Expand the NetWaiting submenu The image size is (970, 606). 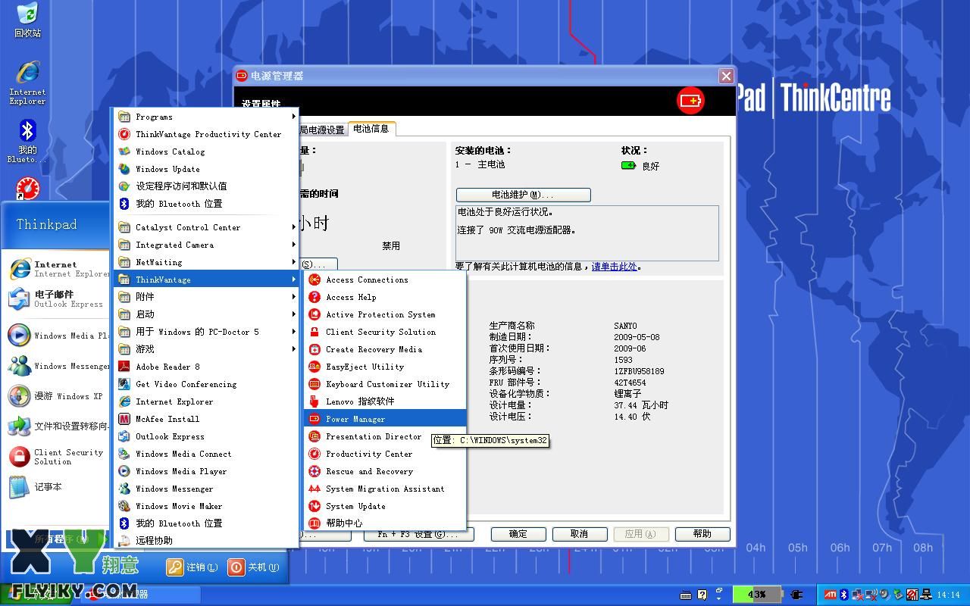(205, 262)
